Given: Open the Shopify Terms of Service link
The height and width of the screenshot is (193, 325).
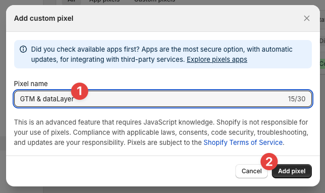Looking at the screenshot, I should [243, 142].
